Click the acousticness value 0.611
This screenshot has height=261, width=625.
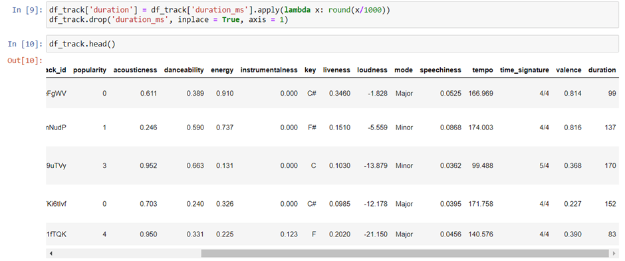point(148,94)
